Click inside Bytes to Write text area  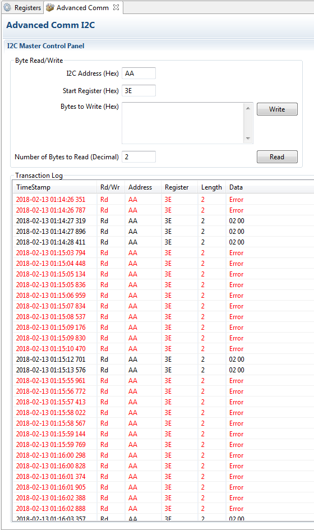tap(183, 123)
